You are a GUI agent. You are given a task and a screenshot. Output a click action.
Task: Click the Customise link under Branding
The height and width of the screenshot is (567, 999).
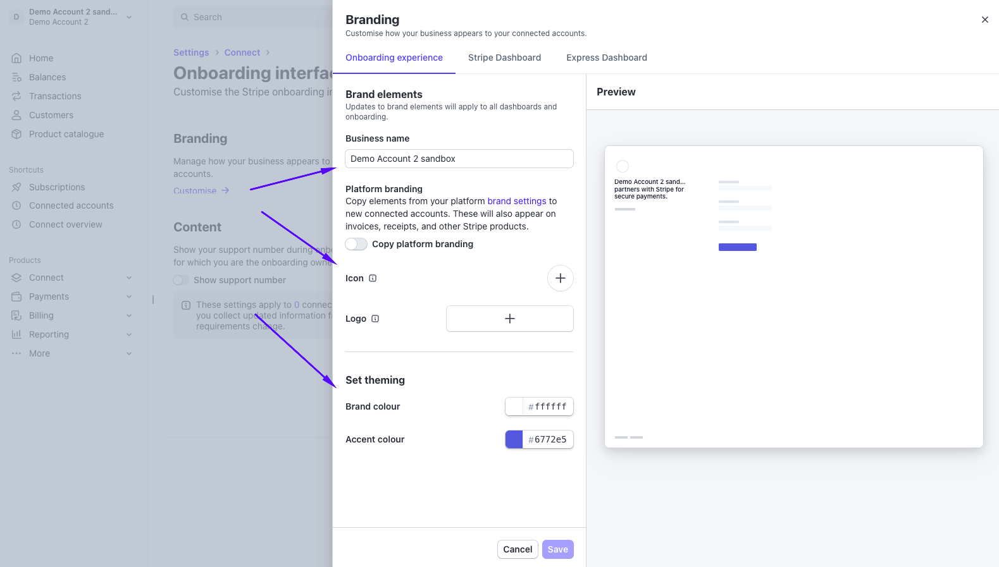point(201,190)
